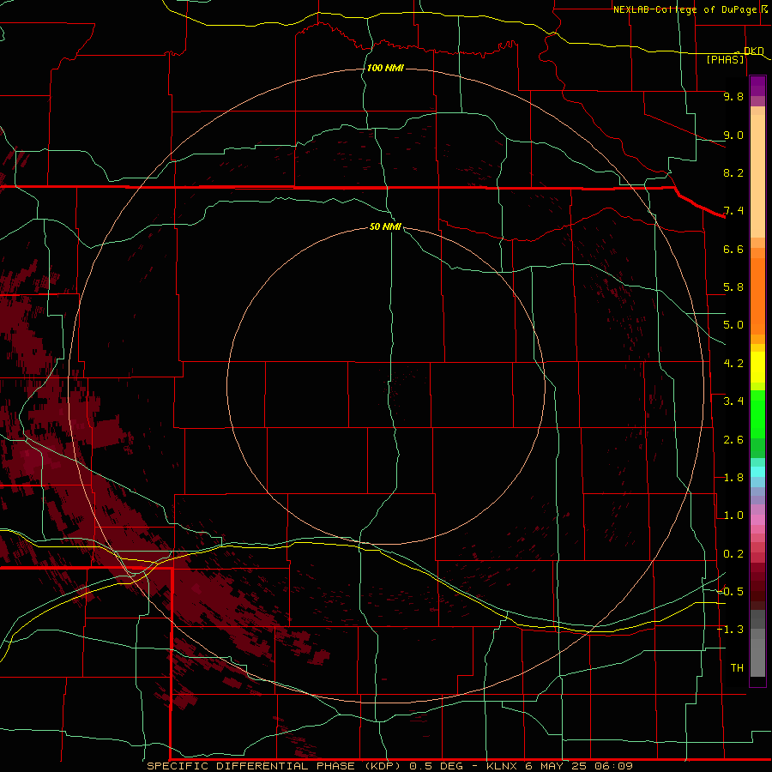The image size is (772, 772).
Task: Click the 1.0 color scale value
Action: (x=733, y=516)
